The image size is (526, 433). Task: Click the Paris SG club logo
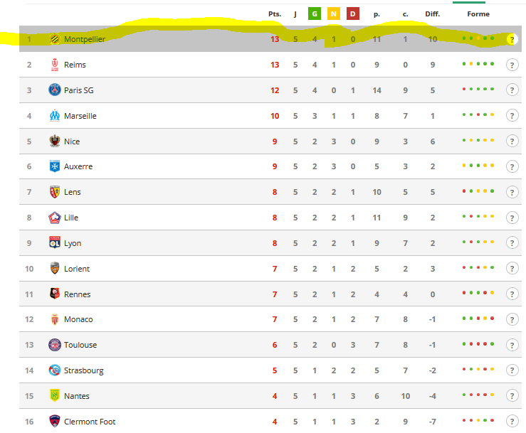(x=55, y=90)
